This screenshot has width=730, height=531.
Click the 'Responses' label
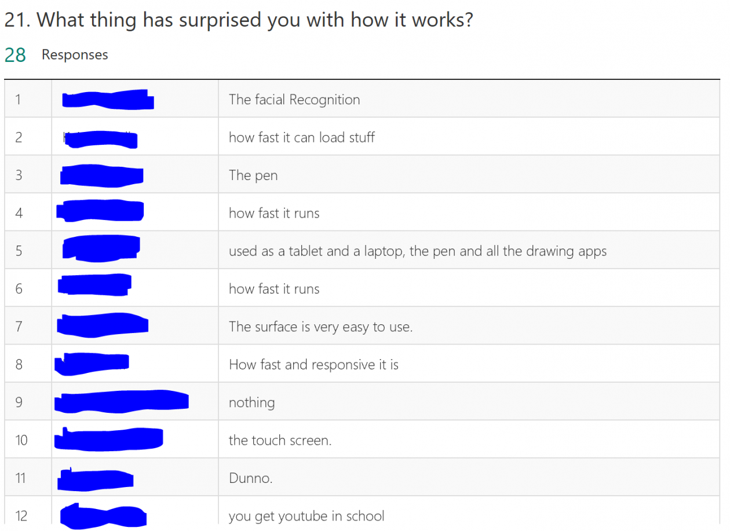click(75, 55)
